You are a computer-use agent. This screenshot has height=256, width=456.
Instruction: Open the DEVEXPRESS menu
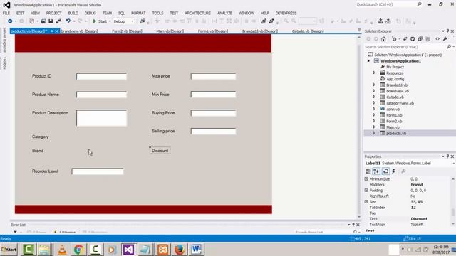[x=286, y=13]
